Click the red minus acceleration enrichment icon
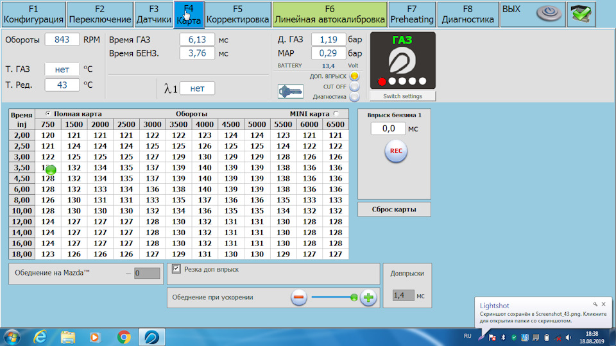 point(300,297)
